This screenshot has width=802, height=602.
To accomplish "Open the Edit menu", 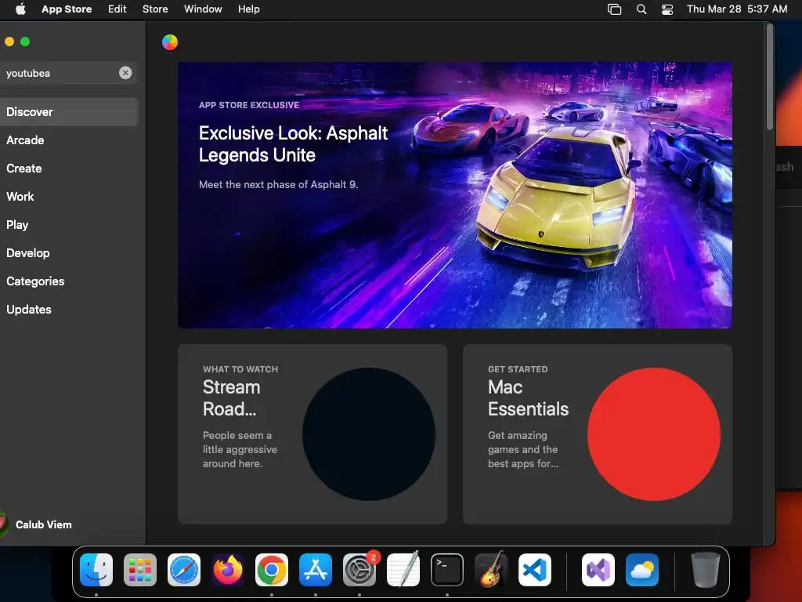I will tap(117, 9).
